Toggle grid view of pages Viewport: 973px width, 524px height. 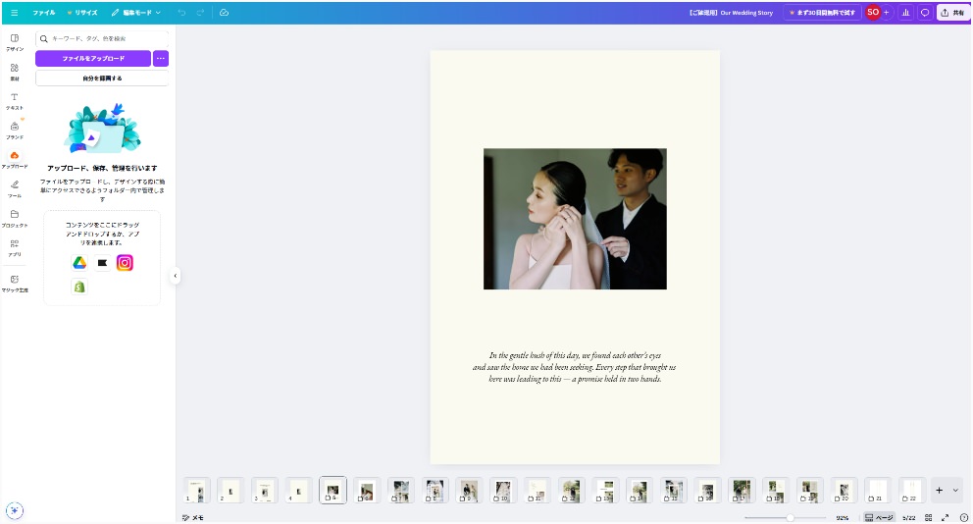tap(928, 517)
